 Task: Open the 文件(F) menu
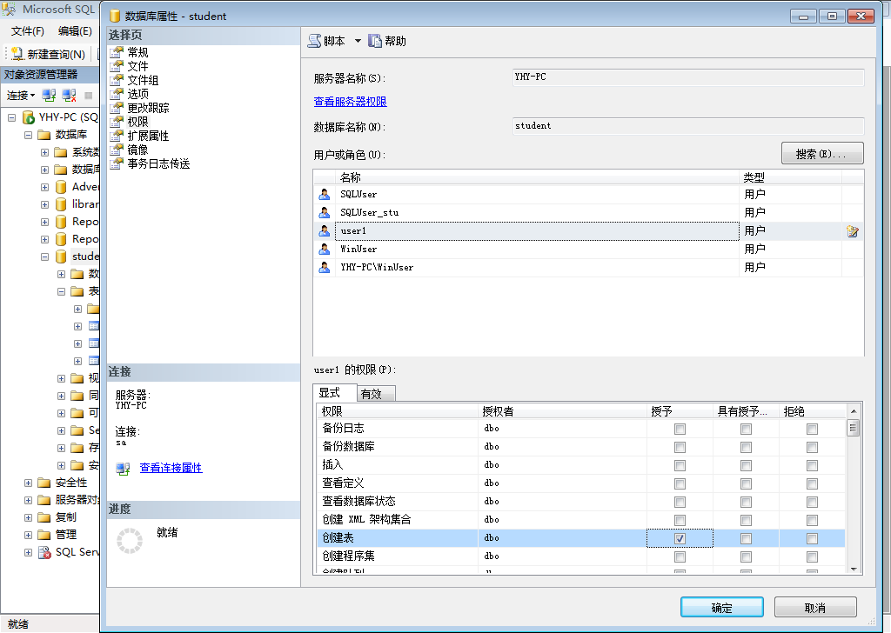27,30
